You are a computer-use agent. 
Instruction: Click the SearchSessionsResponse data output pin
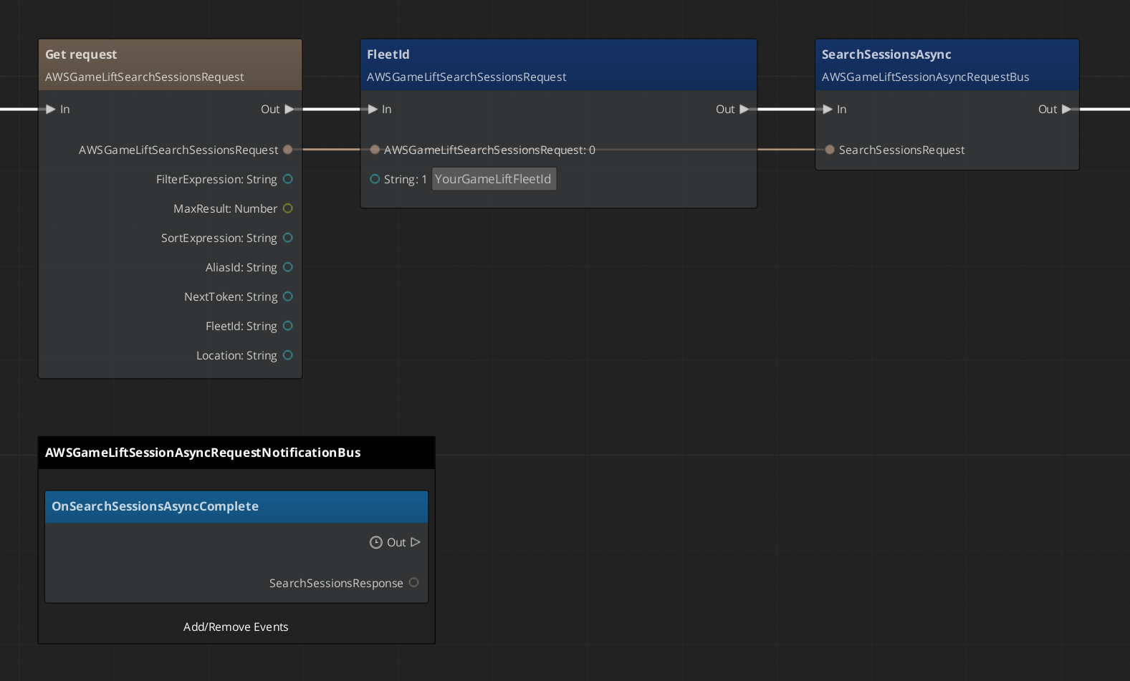pos(413,583)
